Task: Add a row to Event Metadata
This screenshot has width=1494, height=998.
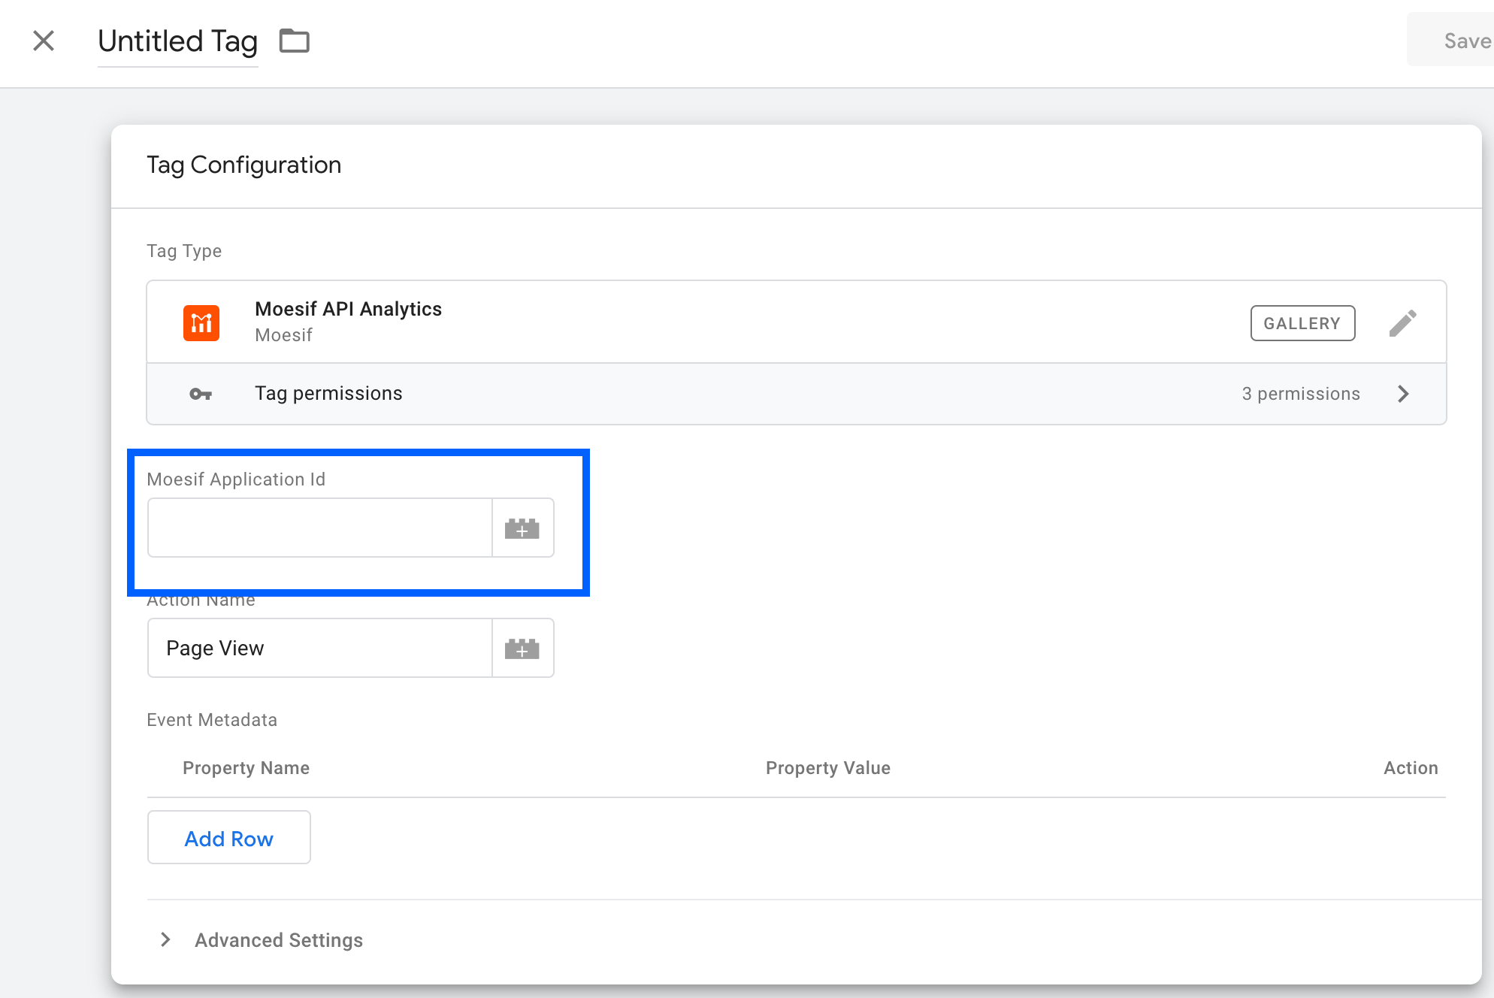Action: pyautogui.click(x=229, y=838)
